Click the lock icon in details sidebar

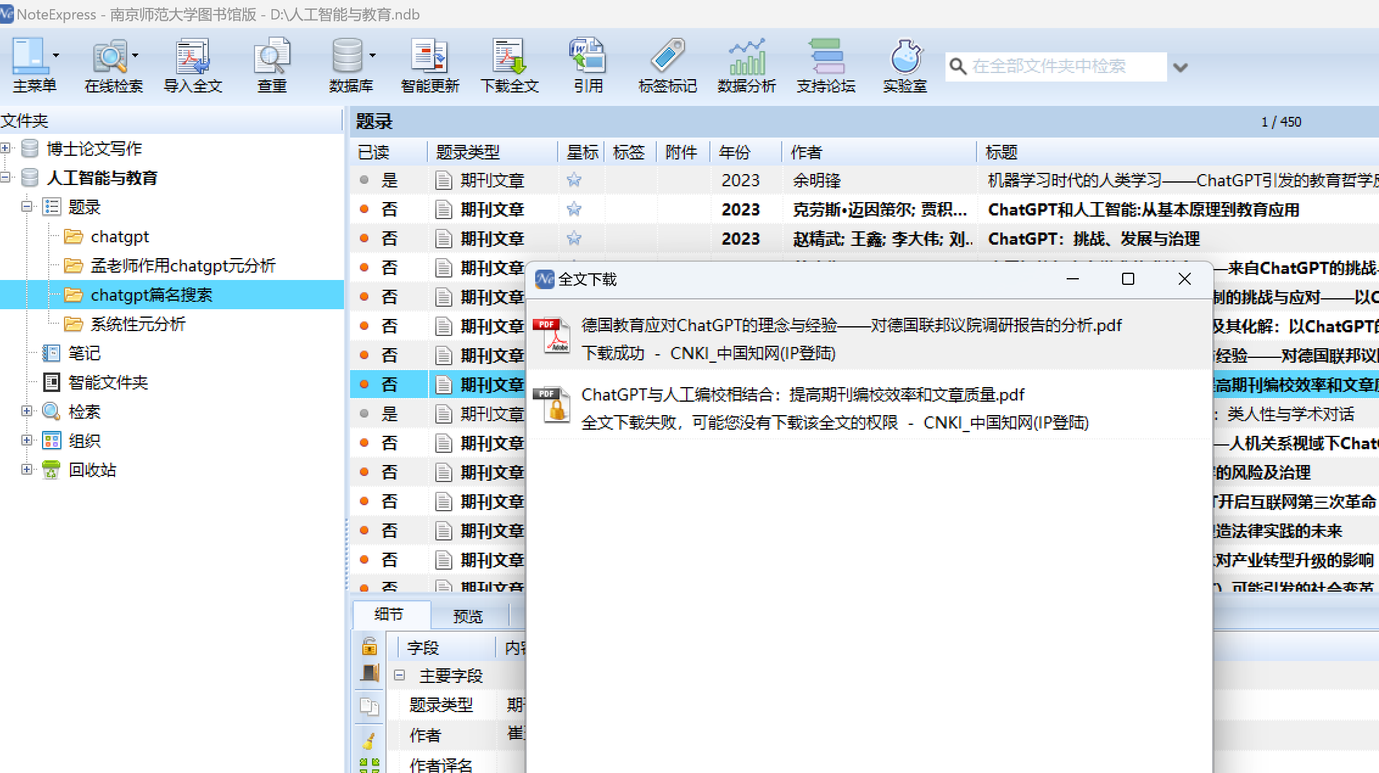click(x=370, y=645)
